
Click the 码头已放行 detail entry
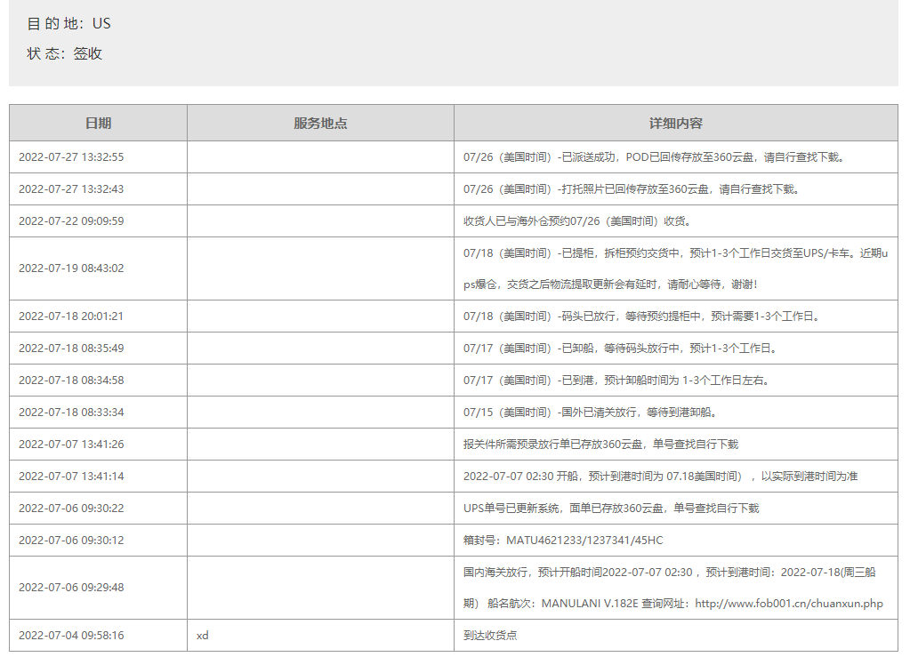(x=640, y=316)
